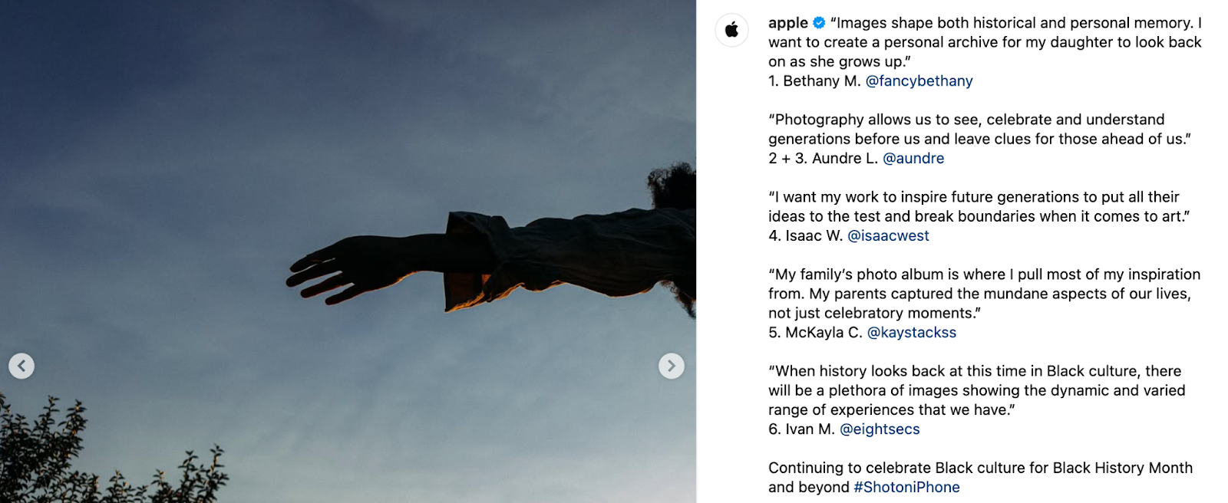The height and width of the screenshot is (503, 1228).
Task: Go to the @isaacwest profile
Action: tap(888, 235)
